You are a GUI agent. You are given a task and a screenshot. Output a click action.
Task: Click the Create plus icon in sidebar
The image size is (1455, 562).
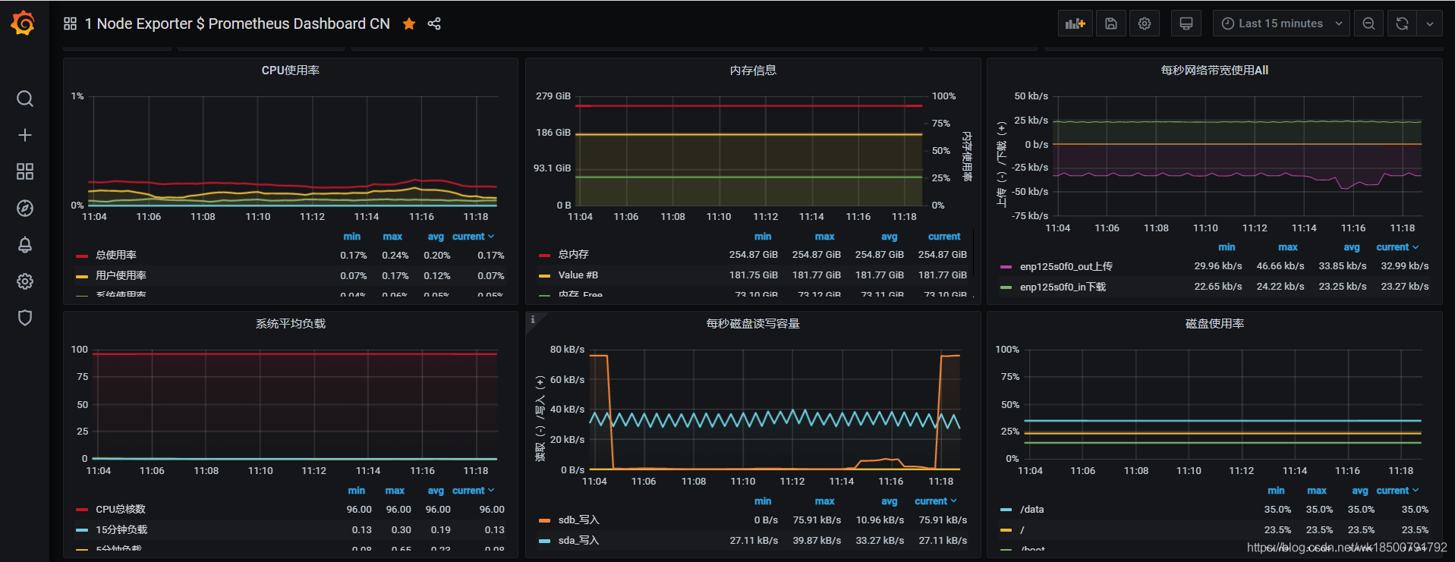[25, 135]
